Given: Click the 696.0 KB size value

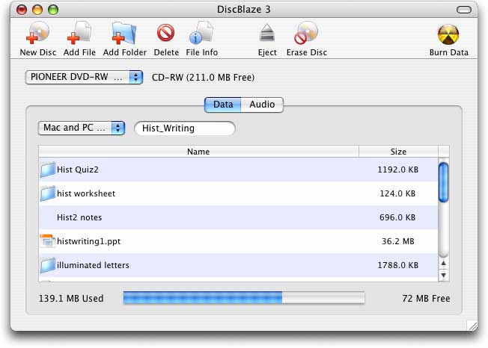Looking at the screenshot, I should (397, 217).
